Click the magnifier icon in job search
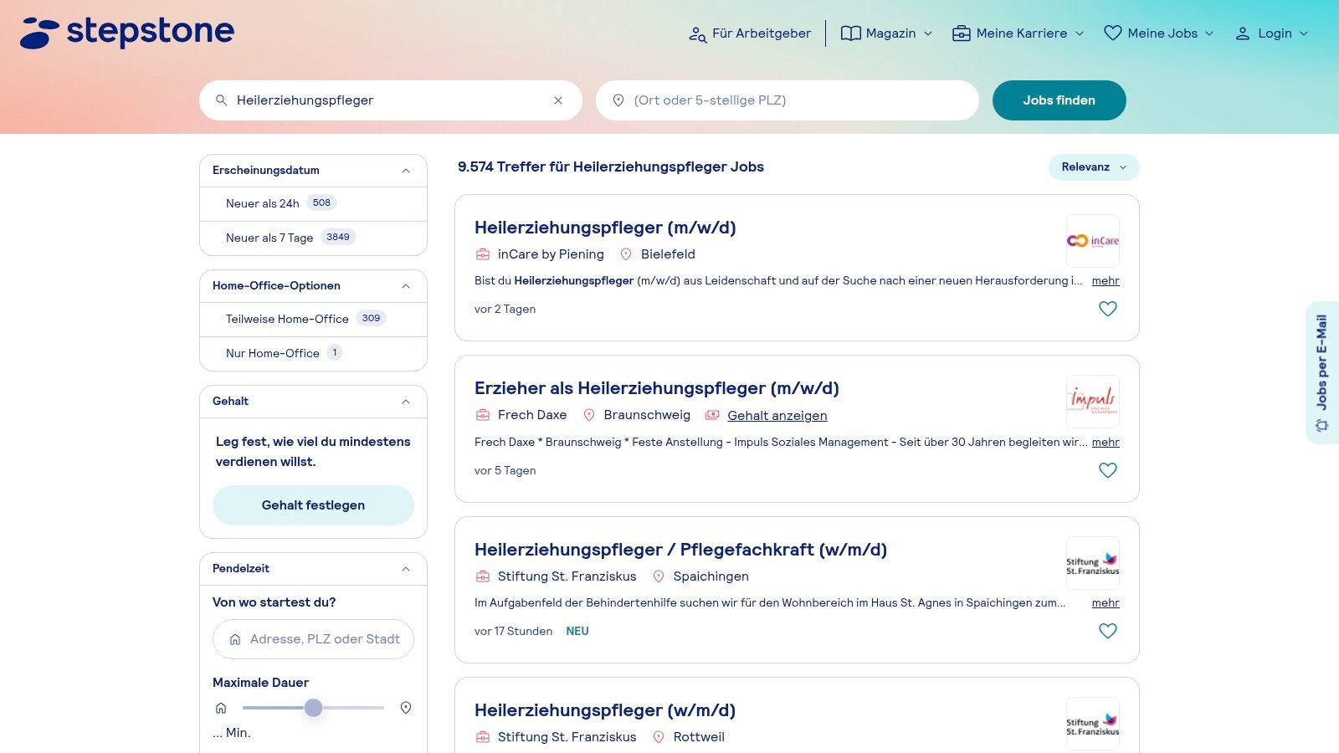 (222, 100)
